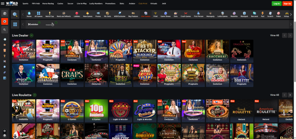Open the Sports soccer-ball sidebar icon
The height and width of the screenshot is (139, 296).
coord(5,13)
